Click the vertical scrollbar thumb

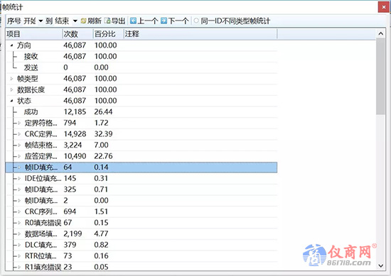click(381, 77)
